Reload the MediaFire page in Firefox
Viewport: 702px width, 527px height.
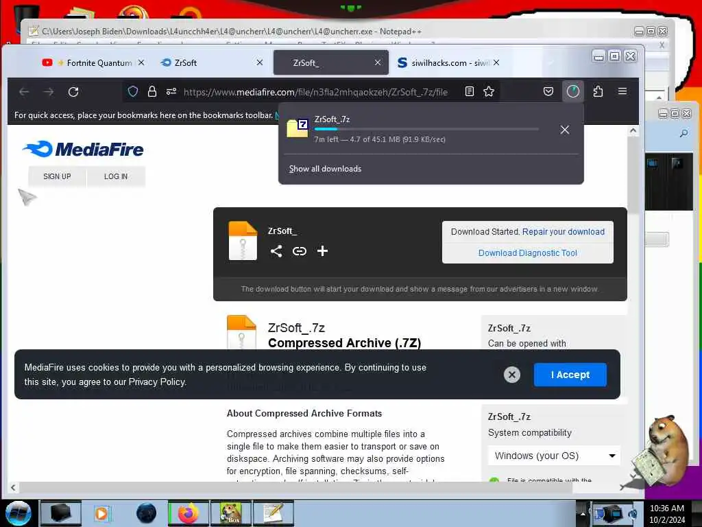[x=73, y=92]
